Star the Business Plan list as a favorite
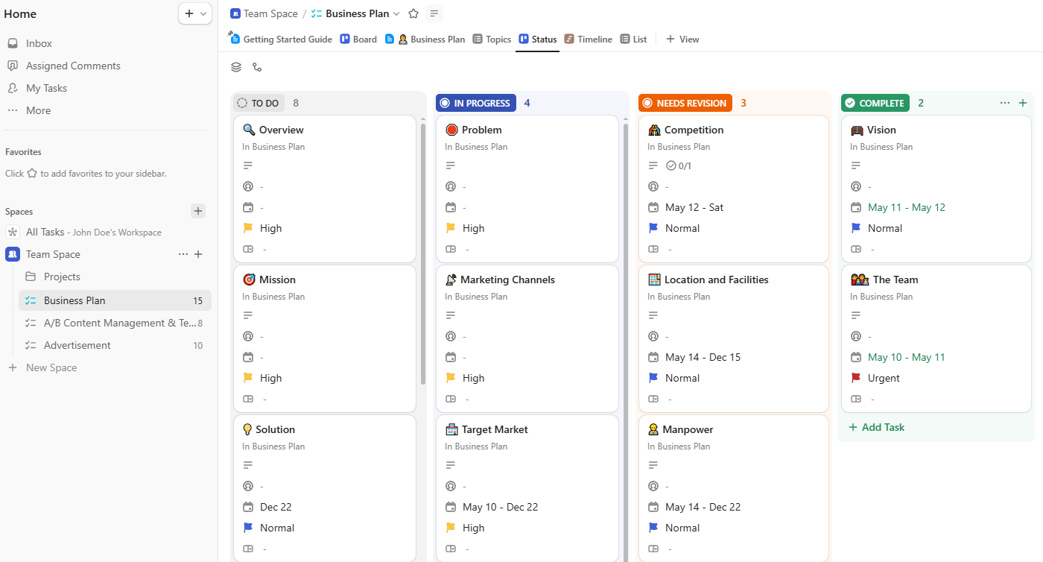Viewport: 1043px width, 562px height. 413,13
